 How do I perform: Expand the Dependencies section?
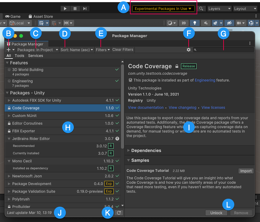click(146, 151)
